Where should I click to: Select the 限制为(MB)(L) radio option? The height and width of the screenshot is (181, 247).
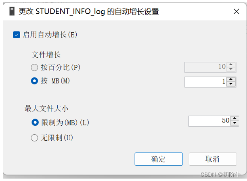click(35, 122)
